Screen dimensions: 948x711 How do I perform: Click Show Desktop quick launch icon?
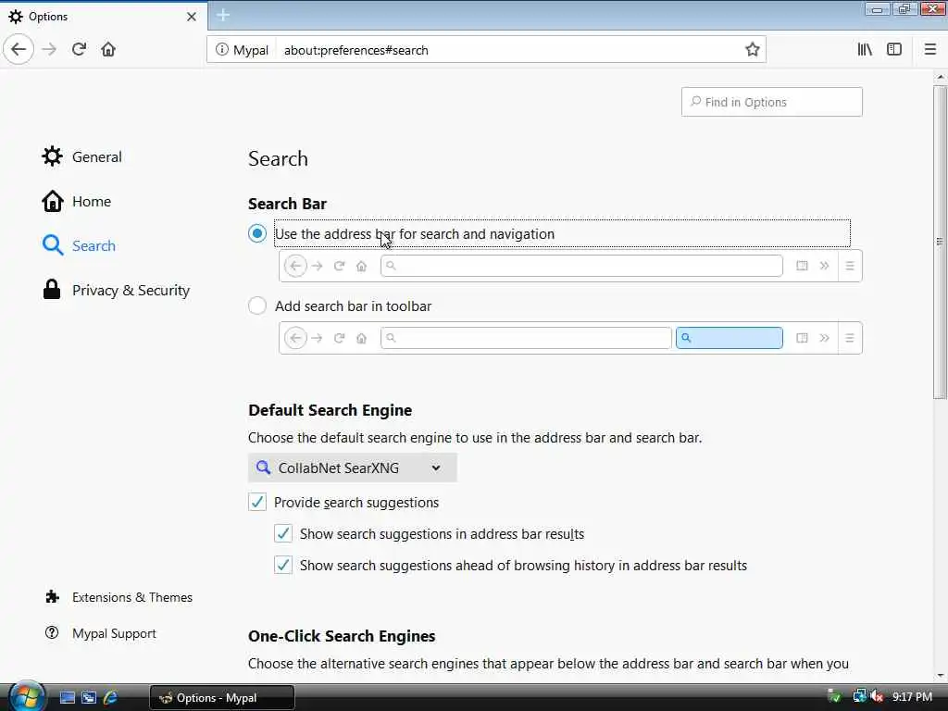[67, 698]
